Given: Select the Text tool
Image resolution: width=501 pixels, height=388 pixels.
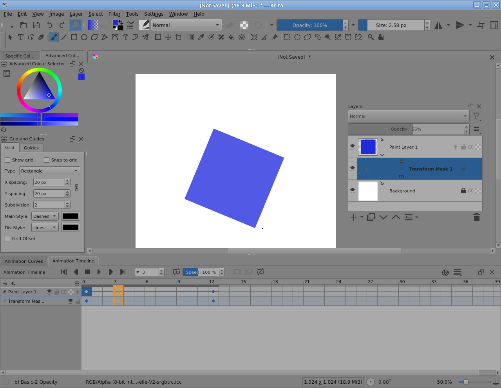Looking at the screenshot, I should [21, 37].
